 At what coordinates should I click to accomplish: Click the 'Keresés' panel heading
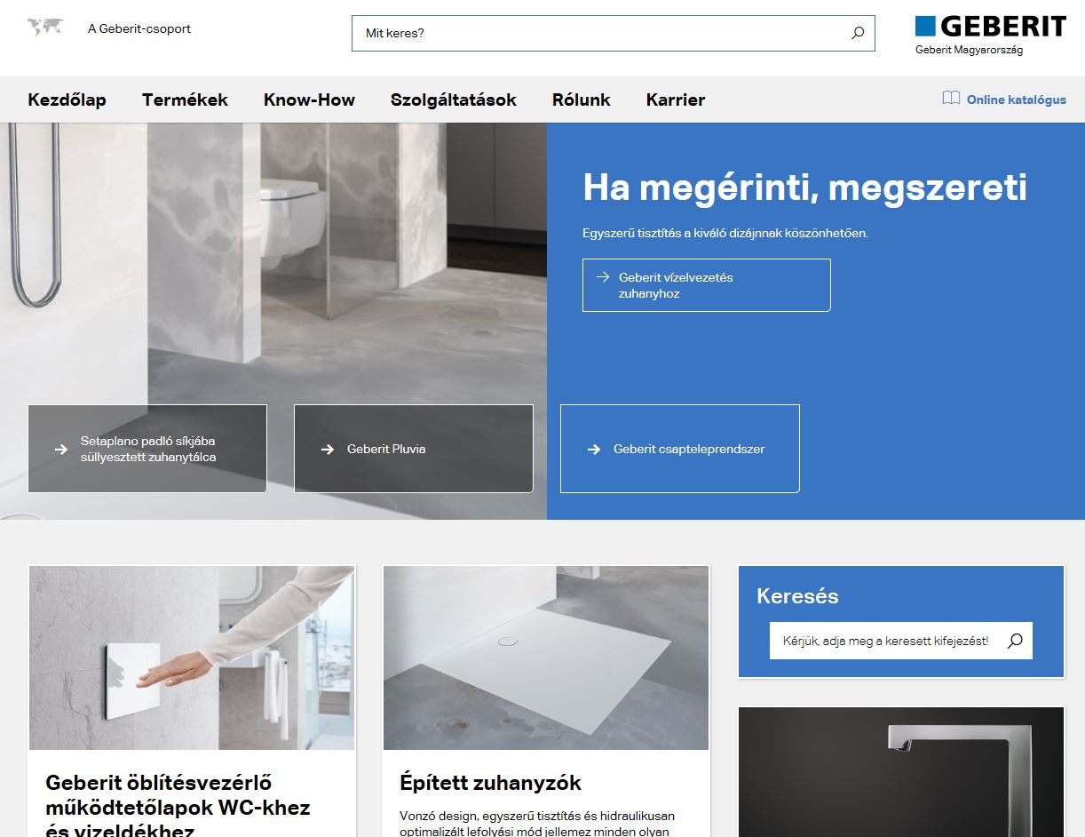pos(797,596)
